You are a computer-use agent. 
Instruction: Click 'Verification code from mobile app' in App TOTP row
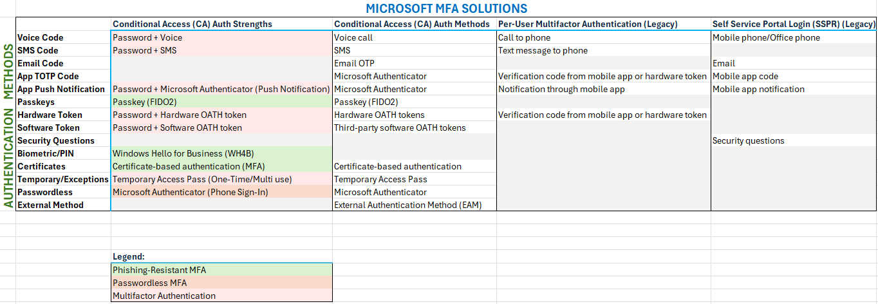(604, 76)
